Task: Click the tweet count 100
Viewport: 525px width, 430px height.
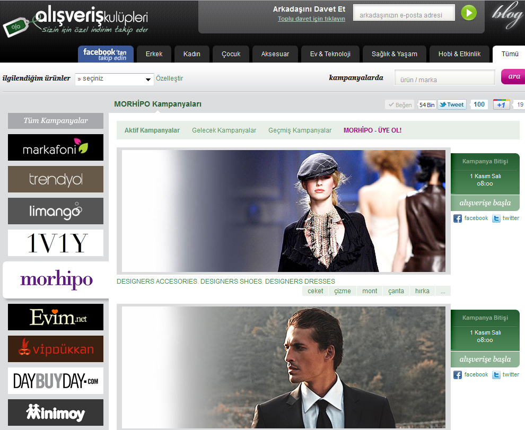Action: (479, 104)
